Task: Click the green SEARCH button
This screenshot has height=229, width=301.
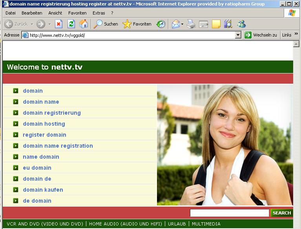Action: pos(282,213)
